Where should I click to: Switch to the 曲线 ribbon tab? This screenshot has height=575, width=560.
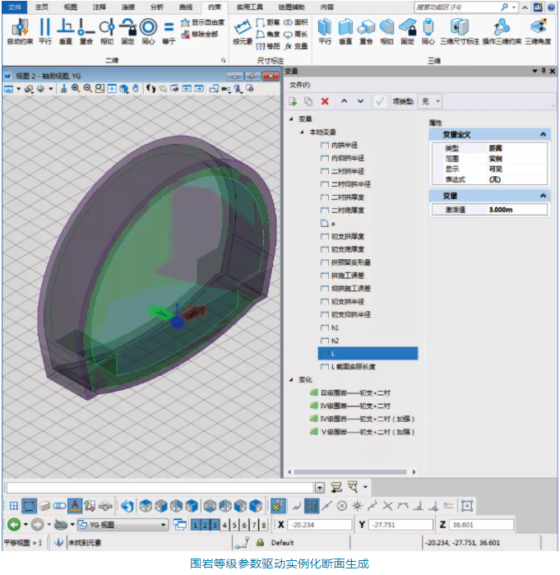186,7
